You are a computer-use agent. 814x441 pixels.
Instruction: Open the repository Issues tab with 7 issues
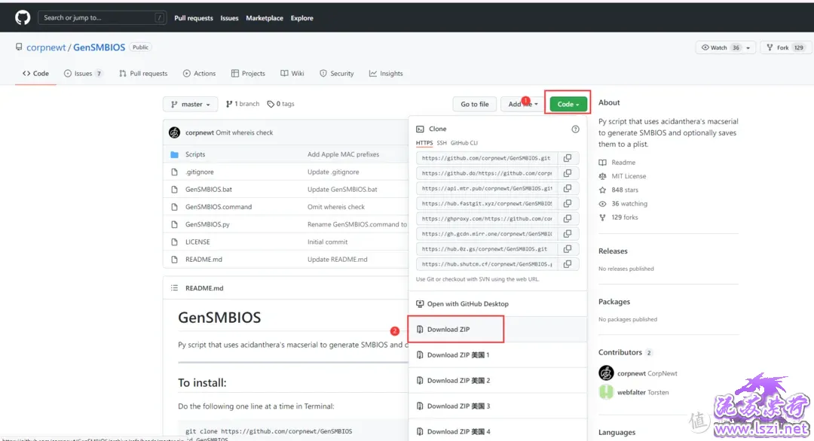coord(83,74)
